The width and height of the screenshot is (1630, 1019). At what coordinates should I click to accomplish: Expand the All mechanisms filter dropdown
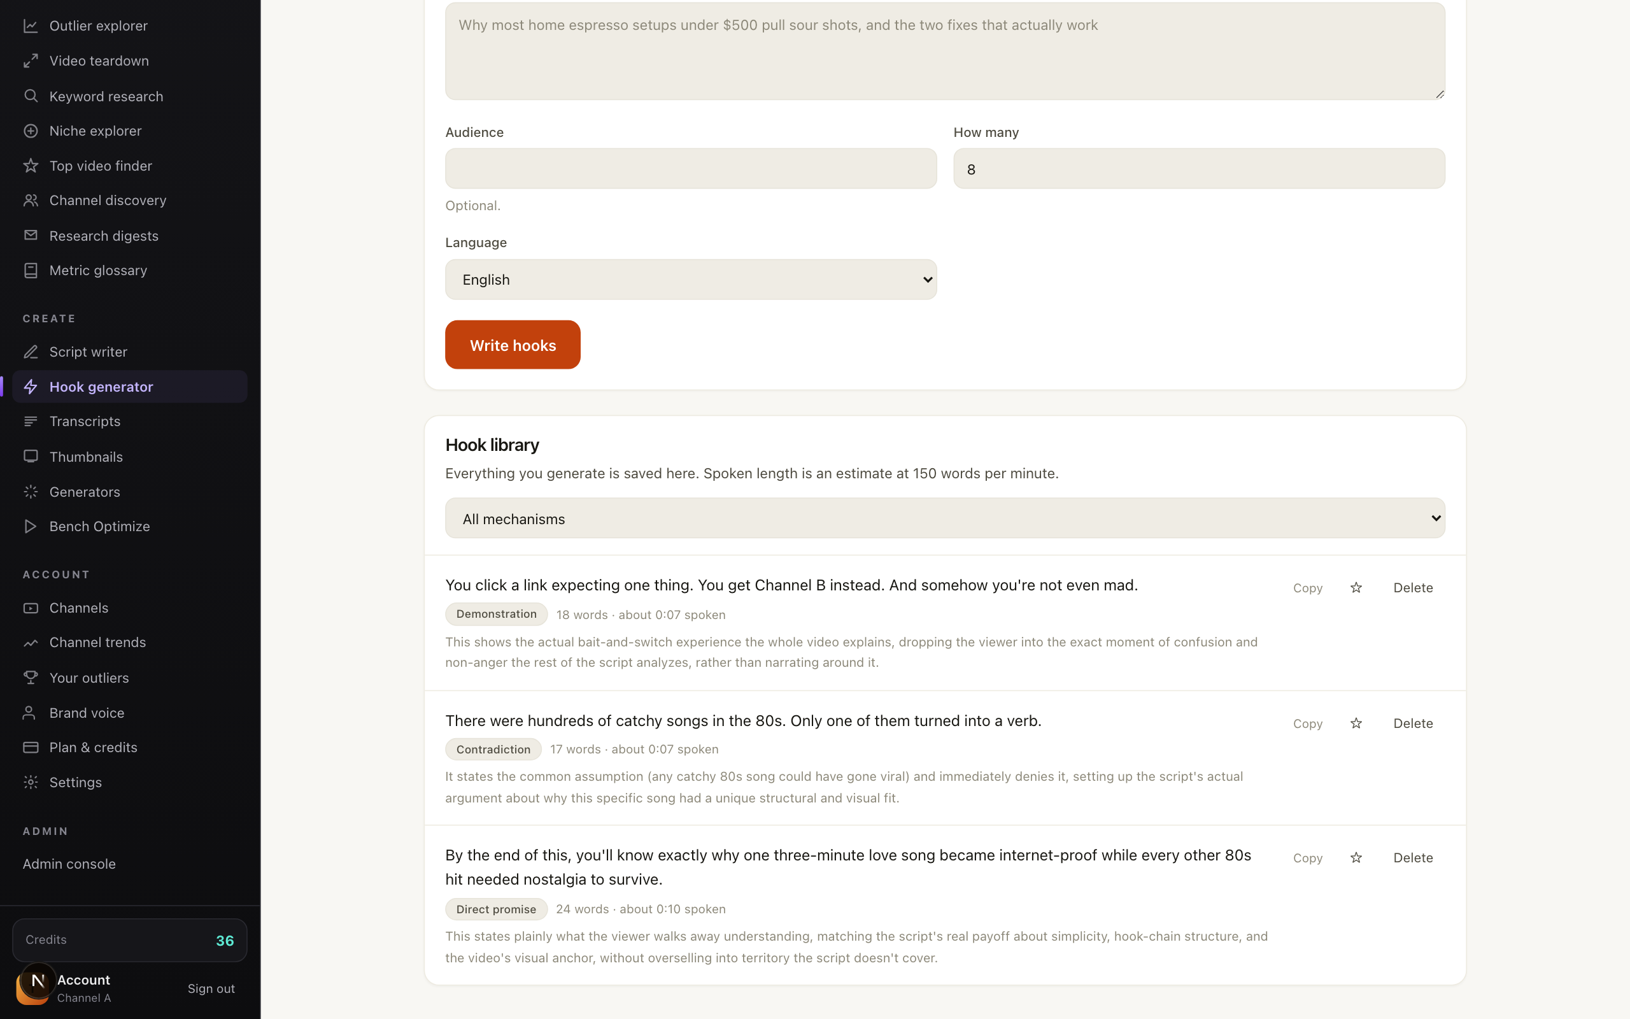tap(945, 518)
